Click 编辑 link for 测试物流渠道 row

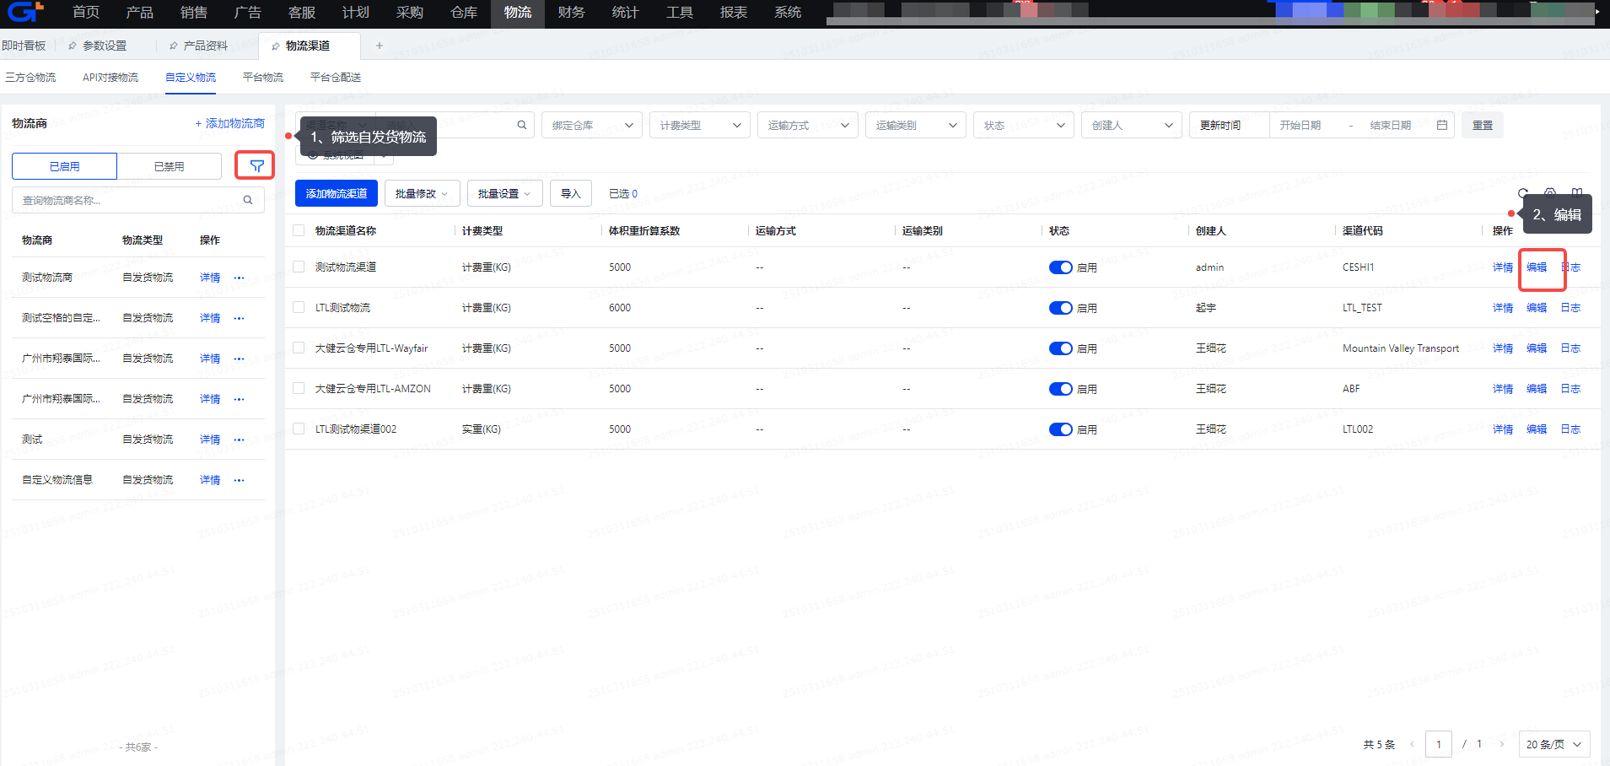point(1537,267)
